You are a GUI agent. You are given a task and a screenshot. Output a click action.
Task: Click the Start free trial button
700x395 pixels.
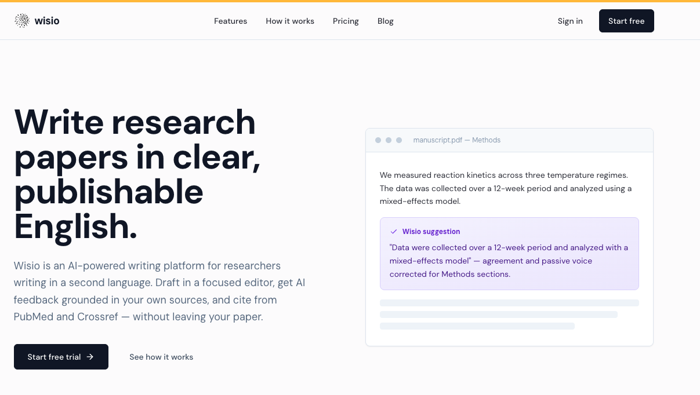[x=61, y=357]
